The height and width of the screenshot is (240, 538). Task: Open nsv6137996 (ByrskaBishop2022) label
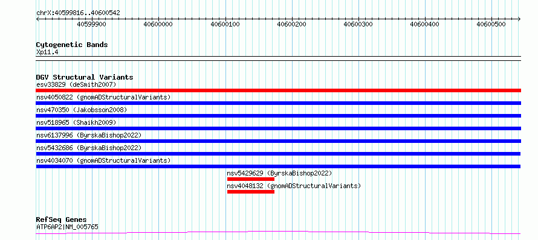88,135
